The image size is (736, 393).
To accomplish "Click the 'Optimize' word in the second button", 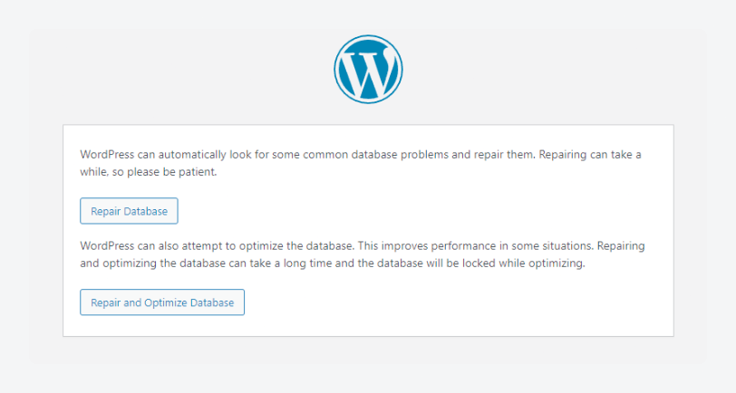I will click(166, 303).
